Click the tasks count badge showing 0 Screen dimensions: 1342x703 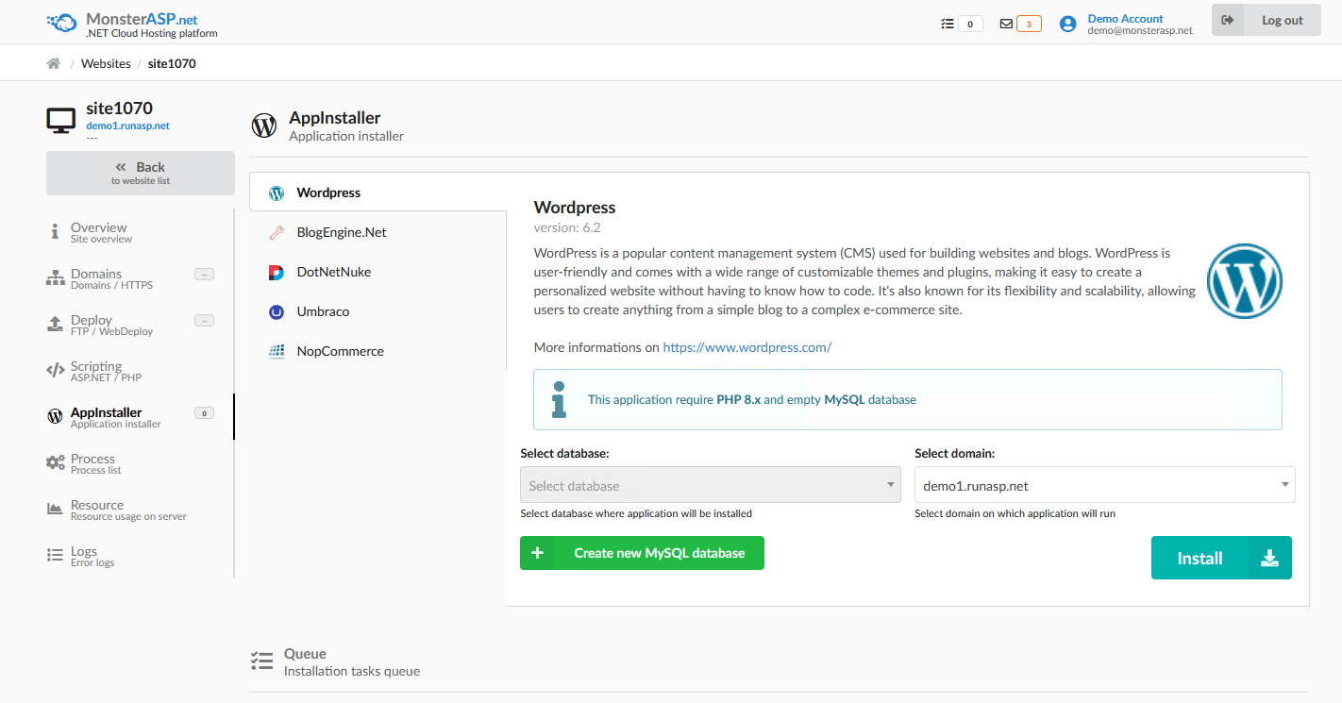[970, 24]
